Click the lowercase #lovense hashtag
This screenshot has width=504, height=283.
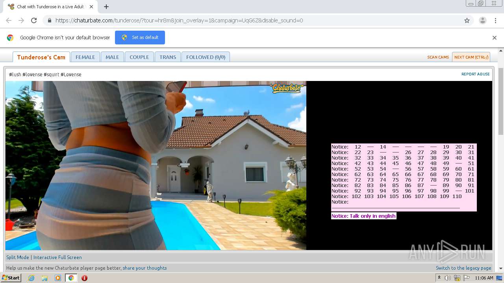tap(32, 74)
